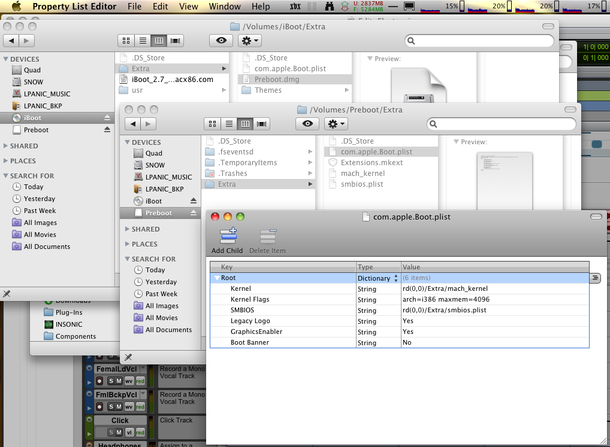Screen dimensions: 610x447
Task: Click the search field in iBoot window
Action: pos(479,40)
